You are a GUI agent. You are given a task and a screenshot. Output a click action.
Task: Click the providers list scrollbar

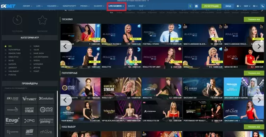tap(57, 114)
